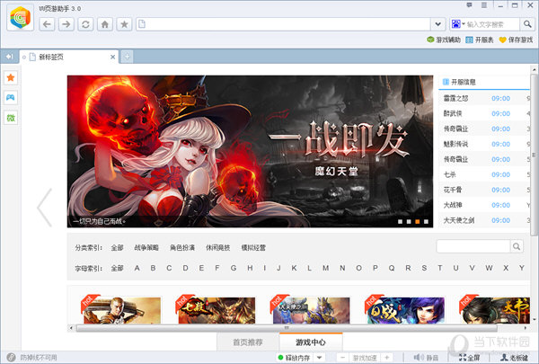Close the 新标签页 tab
The height and width of the screenshot is (364, 539).
pyautogui.click(x=112, y=57)
